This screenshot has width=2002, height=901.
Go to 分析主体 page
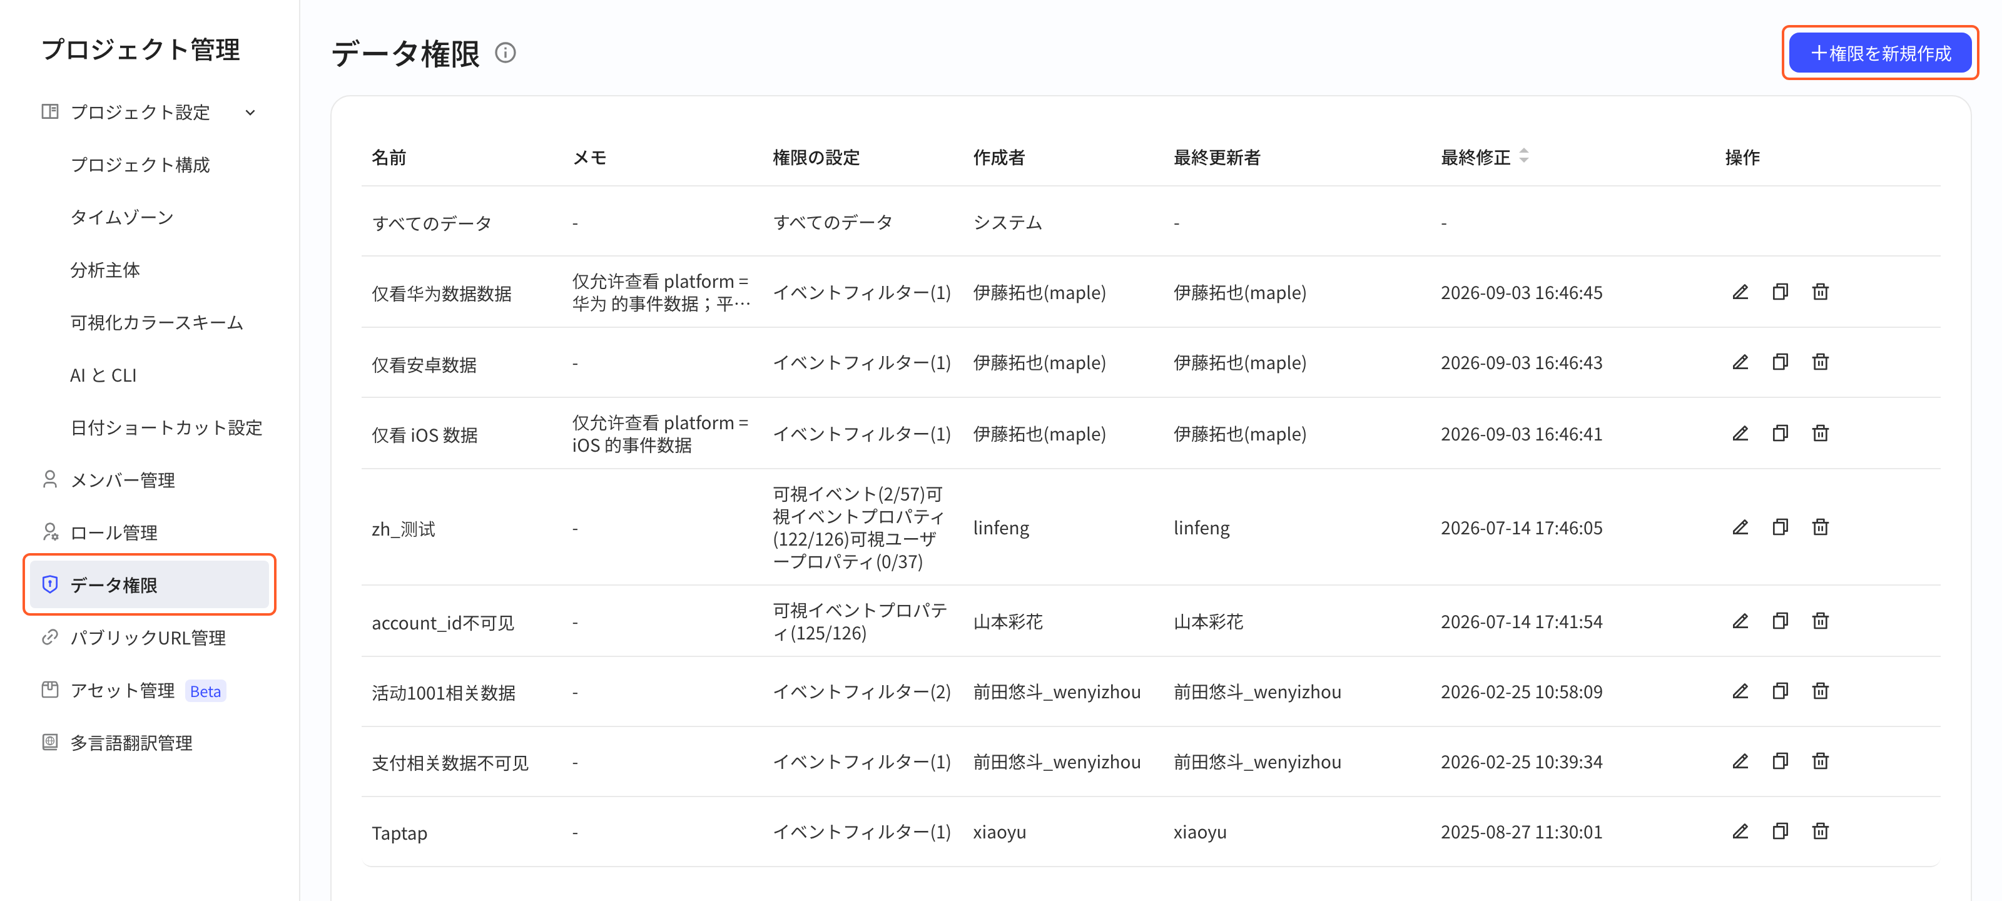point(105,270)
